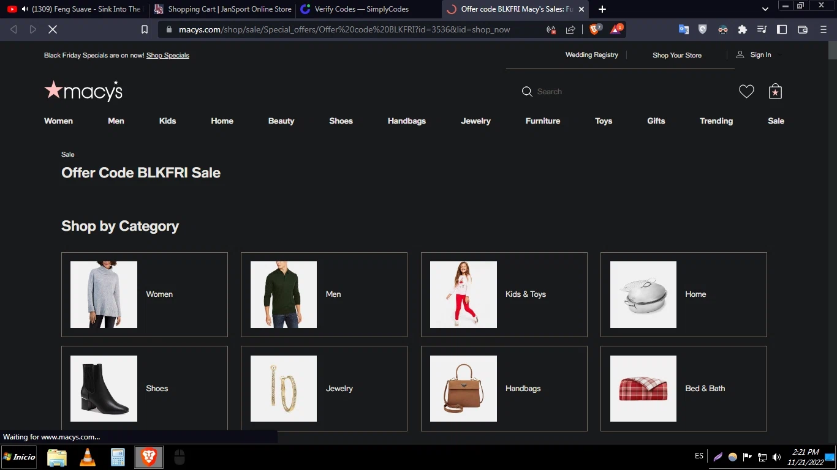Open the Handbags navigation menu

click(406, 121)
